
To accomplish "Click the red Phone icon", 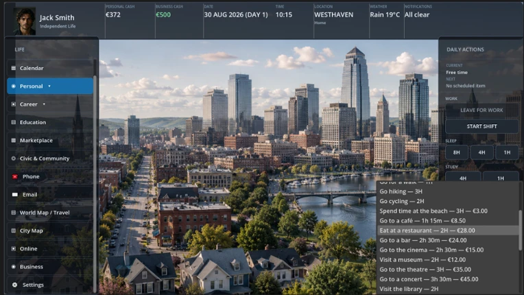I will [x=14, y=176].
